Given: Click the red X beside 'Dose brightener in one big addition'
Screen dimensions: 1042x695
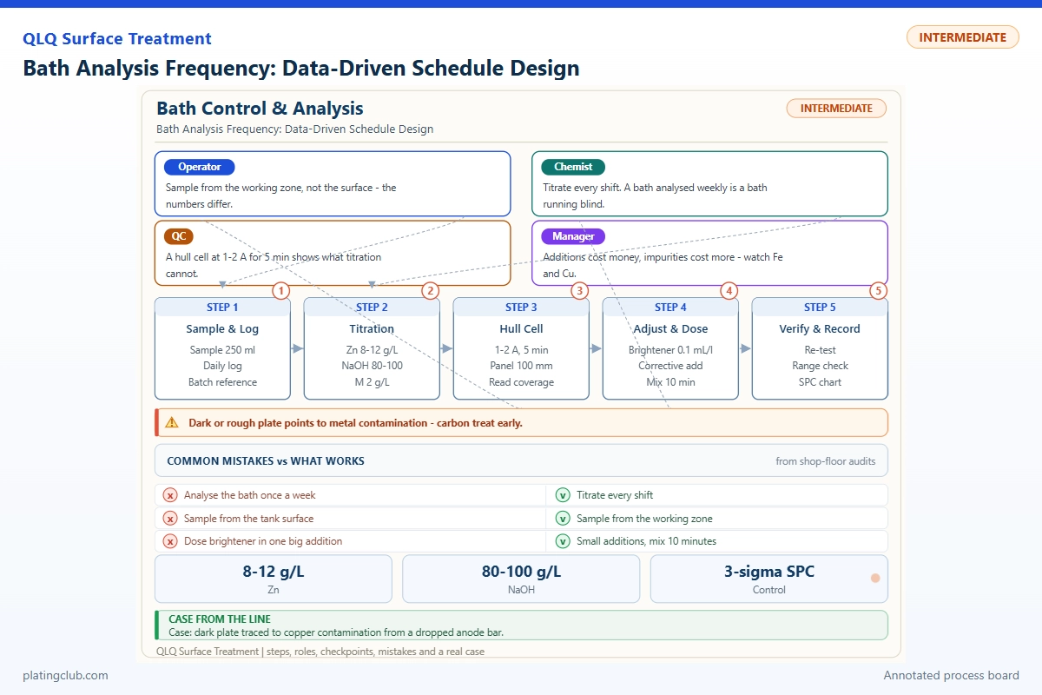Looking at the screenshot, I should [x=171, y=541].
